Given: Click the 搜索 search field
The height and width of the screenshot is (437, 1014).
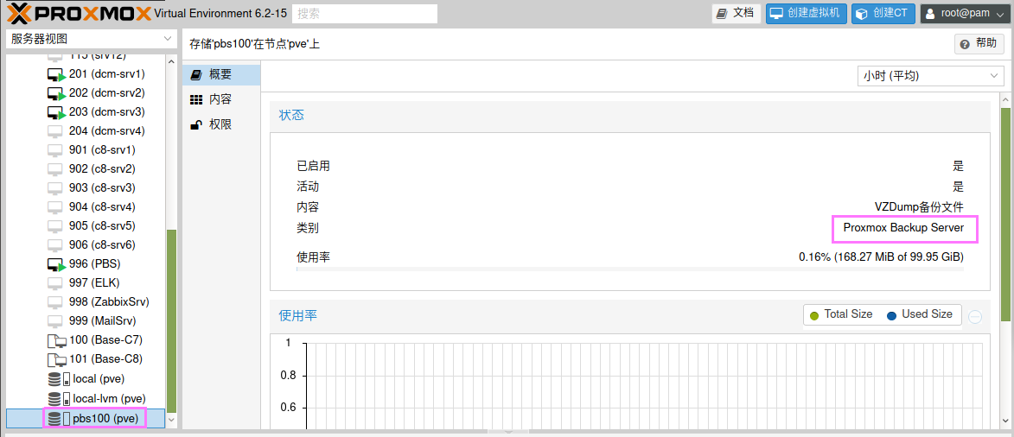Looking at the screenshot, I should tap(365, 14).
